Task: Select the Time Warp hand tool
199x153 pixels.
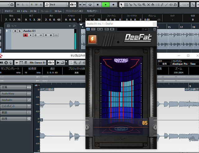Action: (153, 5)
